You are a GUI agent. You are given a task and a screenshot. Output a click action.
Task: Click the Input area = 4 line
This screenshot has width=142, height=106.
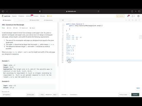pyautogui.click(x=9, y=65)
